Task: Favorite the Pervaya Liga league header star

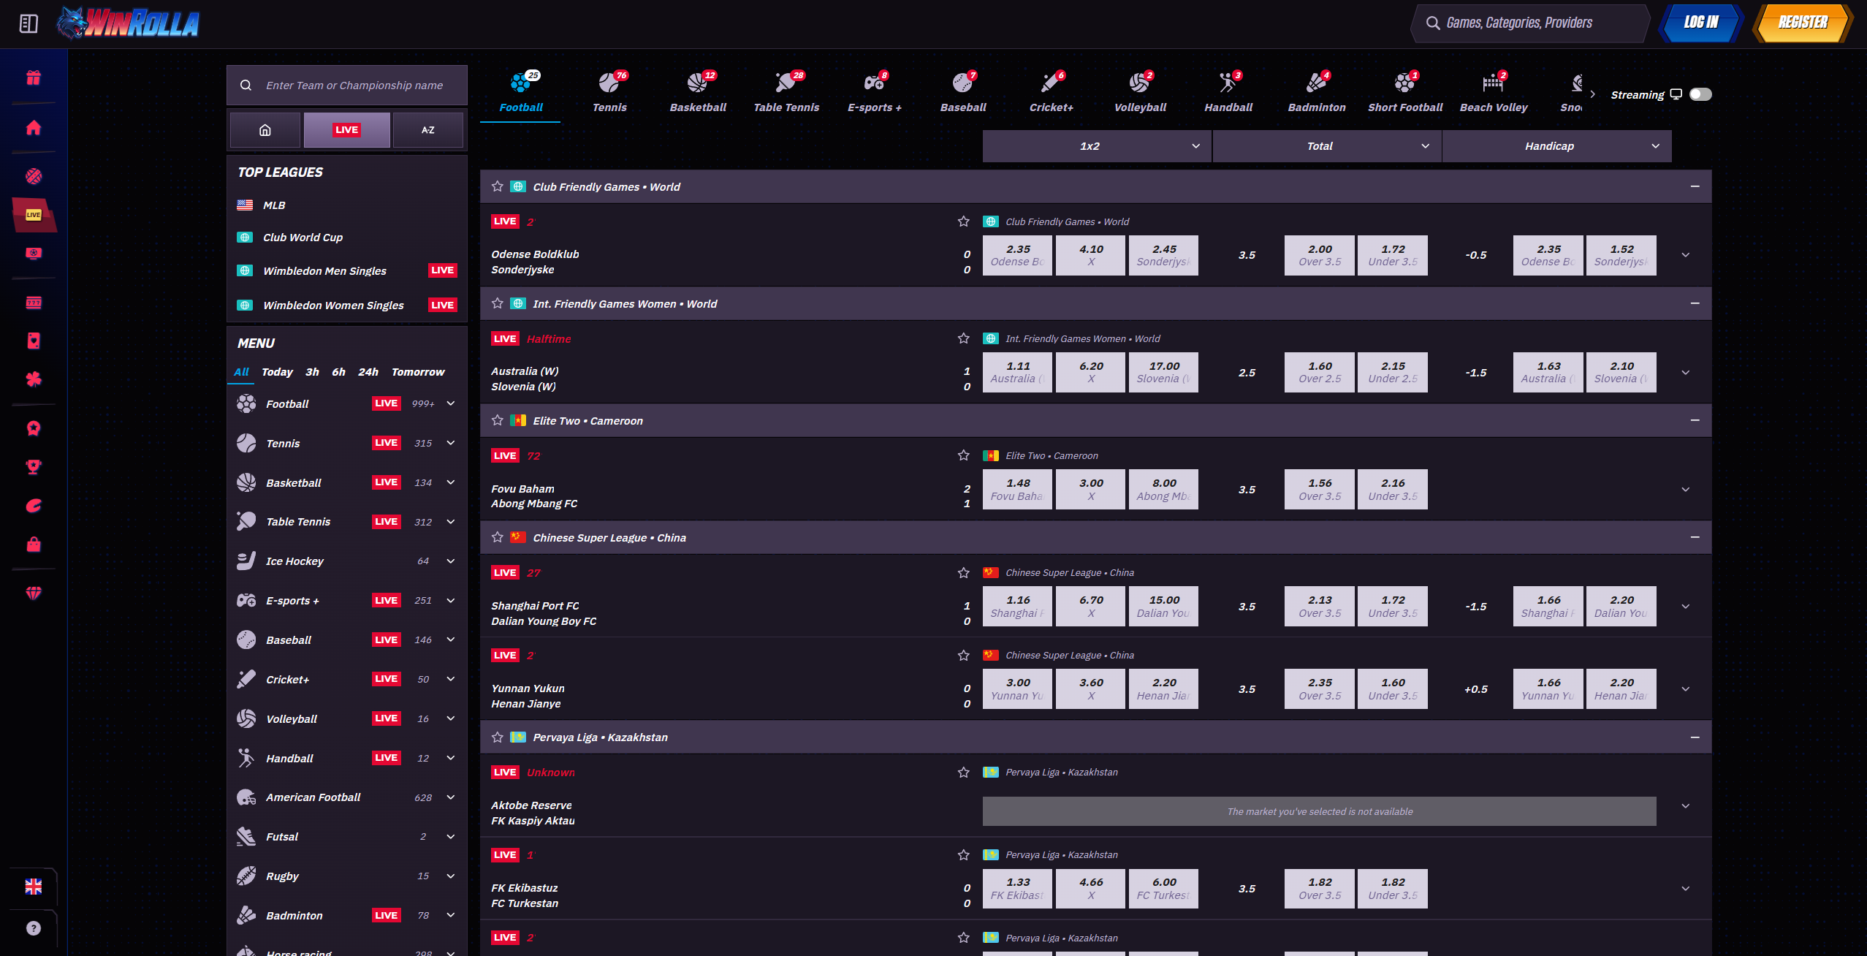Action: [x=498, y=737]
